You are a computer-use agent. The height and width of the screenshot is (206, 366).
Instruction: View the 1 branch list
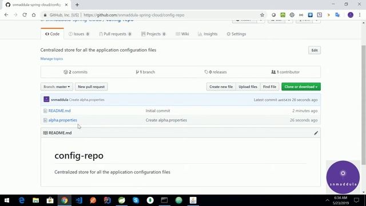click(145, 72)
